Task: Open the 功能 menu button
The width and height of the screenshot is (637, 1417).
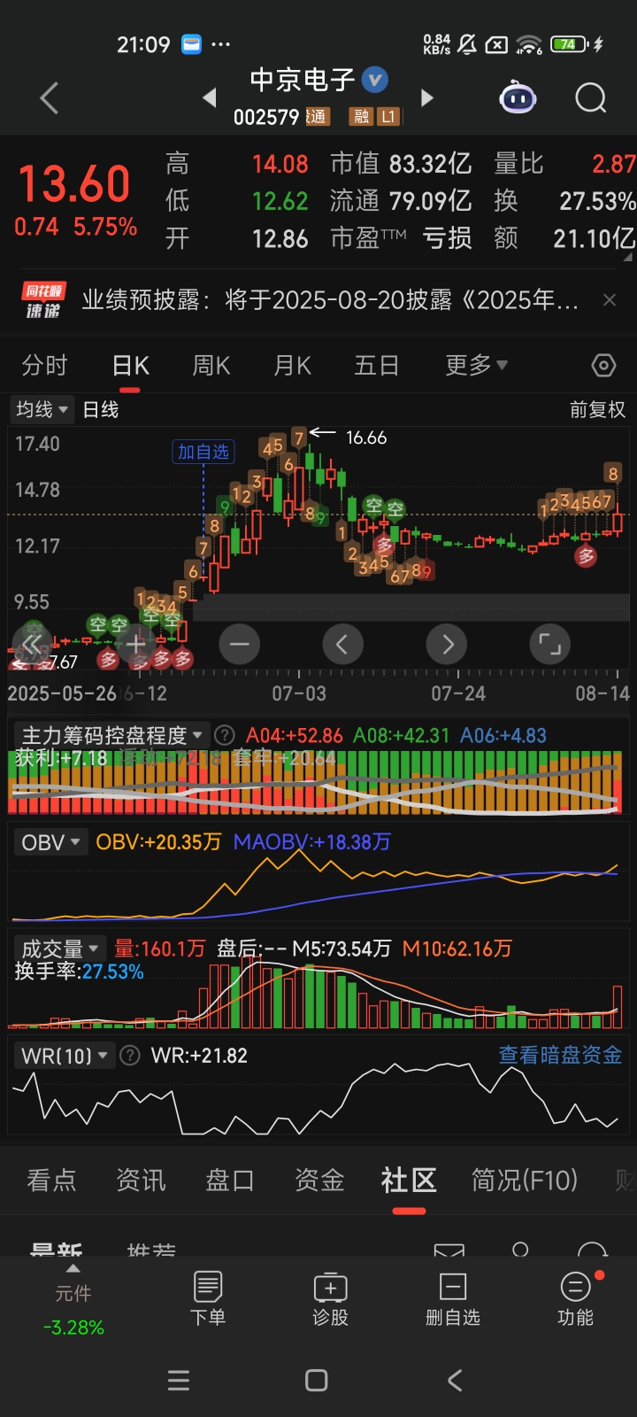Action: point(575,1298)
